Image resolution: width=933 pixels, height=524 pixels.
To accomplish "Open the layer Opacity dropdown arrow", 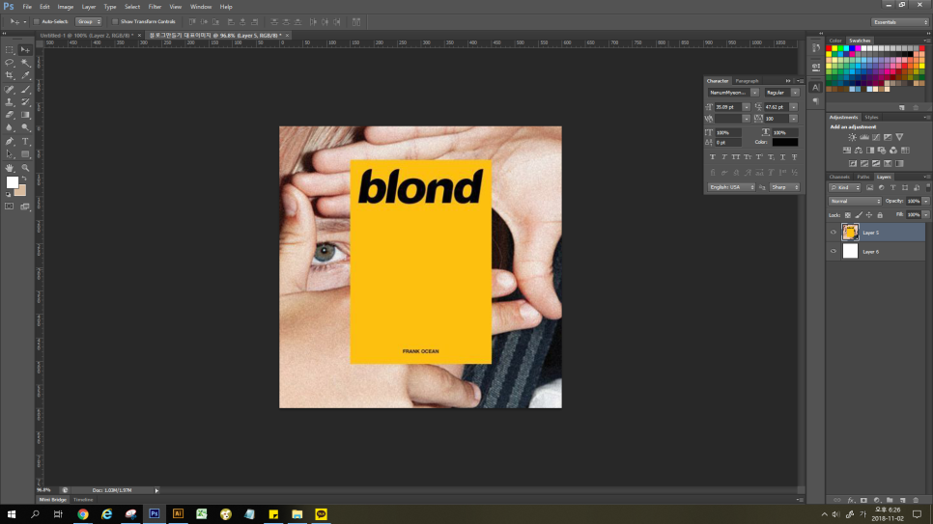I will coord(926,201).
